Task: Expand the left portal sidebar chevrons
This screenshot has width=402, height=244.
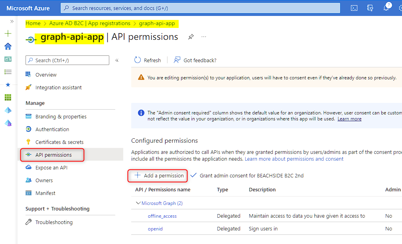Action: coord(12,22)
